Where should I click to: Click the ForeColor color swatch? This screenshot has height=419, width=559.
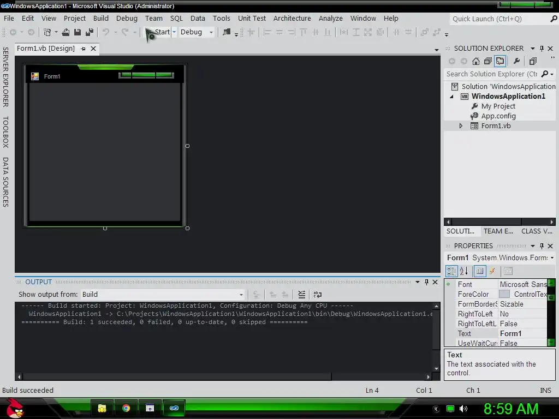[504, 294]
